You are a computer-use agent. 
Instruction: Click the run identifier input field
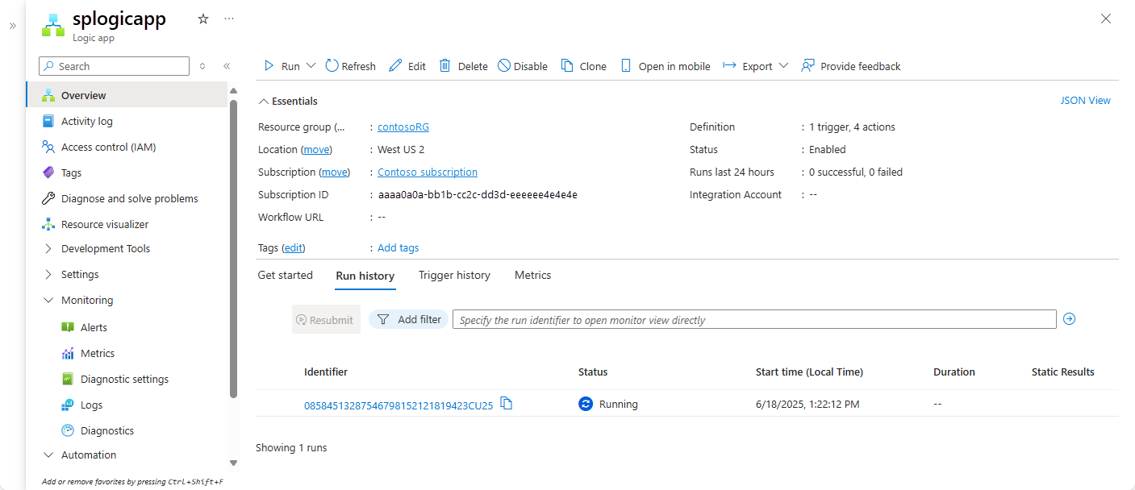click(x=753, y=320)
